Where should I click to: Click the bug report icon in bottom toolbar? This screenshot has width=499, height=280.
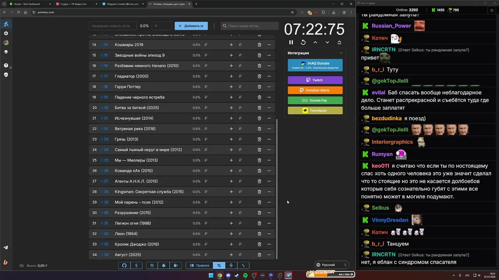(x=164, y=265)
